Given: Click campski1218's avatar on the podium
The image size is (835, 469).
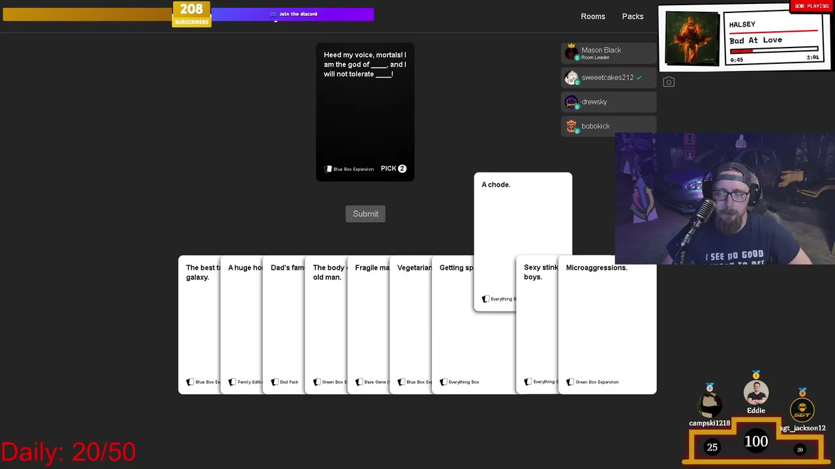Looking at the screenshot, I should (710, 405).
